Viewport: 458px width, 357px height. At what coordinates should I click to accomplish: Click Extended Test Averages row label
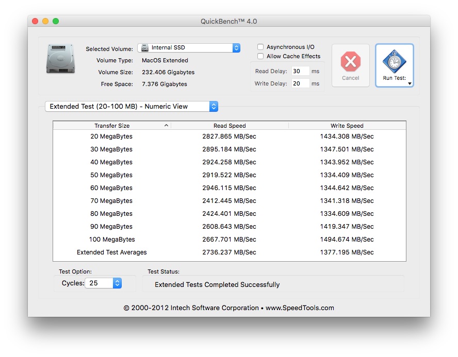tap(112, 252)
